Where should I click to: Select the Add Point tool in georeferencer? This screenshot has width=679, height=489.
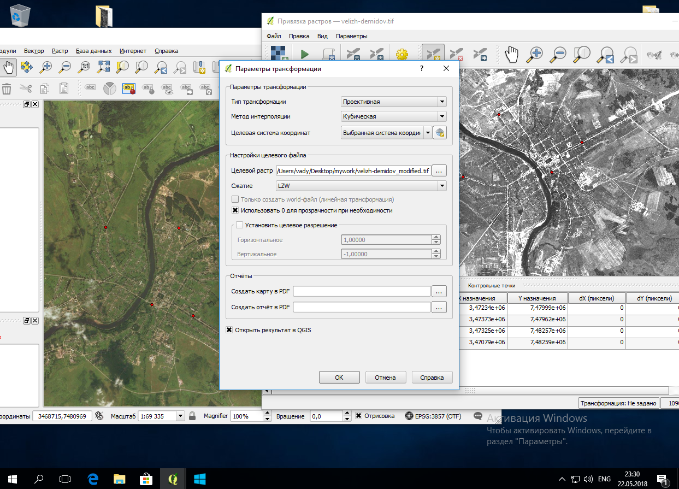pos(433,54)
